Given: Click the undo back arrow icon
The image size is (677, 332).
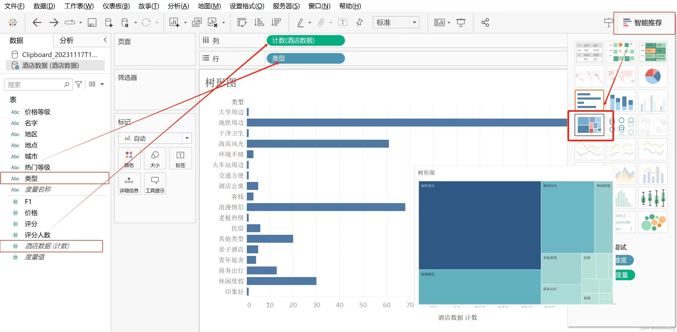Looking at the screenshot, I should coord(37,22).
